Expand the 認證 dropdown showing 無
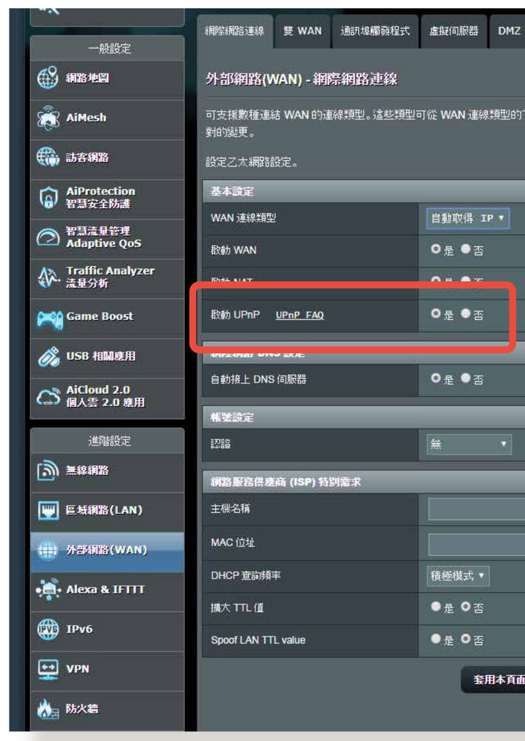525x741 pixels. [469, 444]
